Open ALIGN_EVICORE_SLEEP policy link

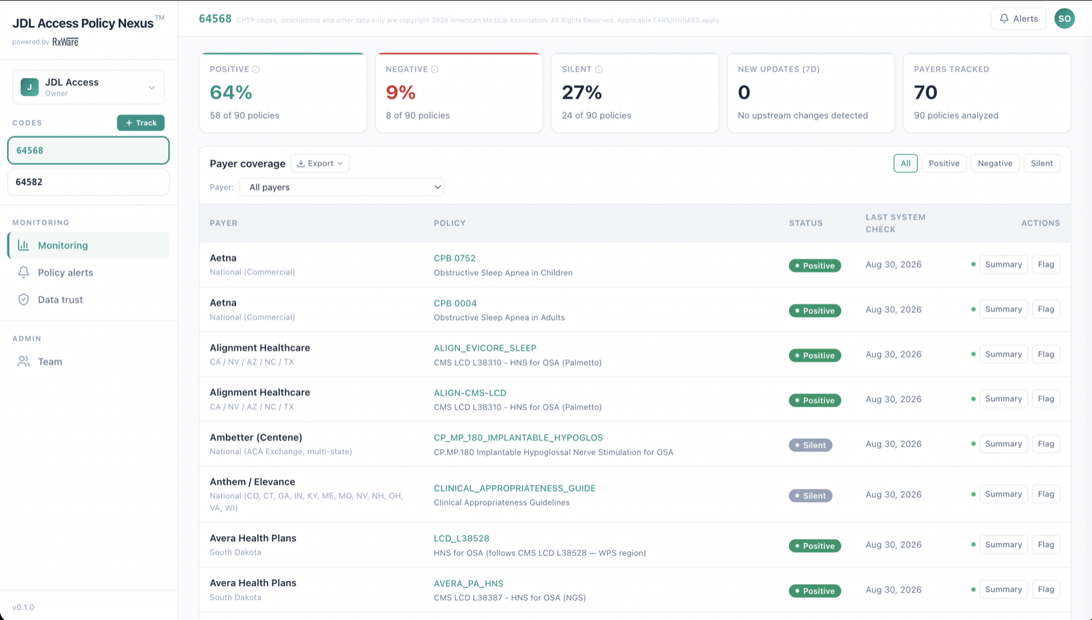click(x=485, y=348)
